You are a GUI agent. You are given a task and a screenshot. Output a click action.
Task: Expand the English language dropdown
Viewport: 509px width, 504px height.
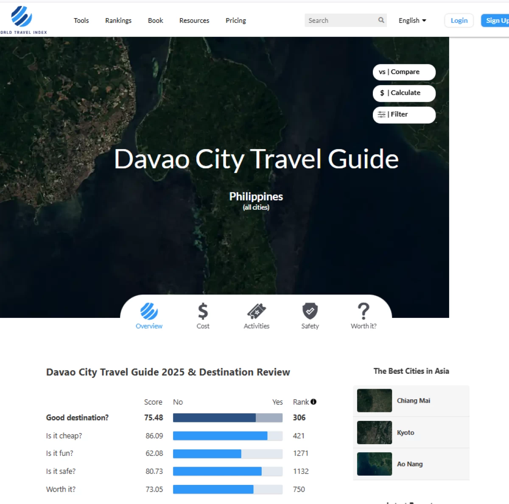[412, 20]
